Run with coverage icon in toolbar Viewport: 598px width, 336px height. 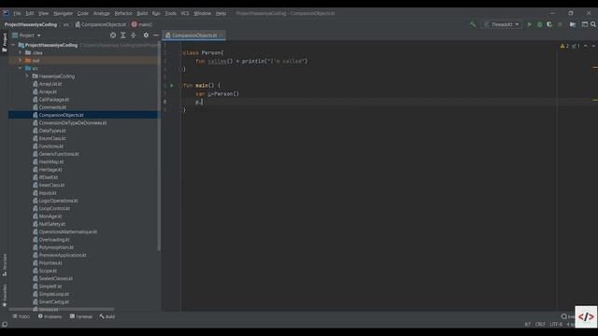(549, 24)
